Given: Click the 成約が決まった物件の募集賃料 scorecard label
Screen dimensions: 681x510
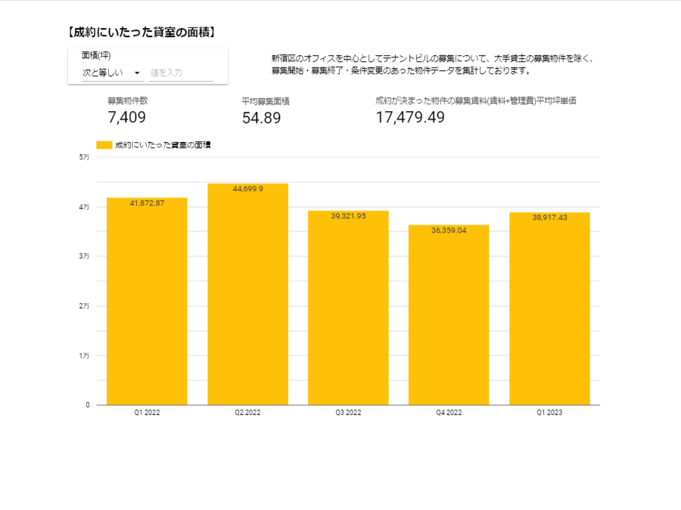Looking at the screenshot, I should click(476, 100).
